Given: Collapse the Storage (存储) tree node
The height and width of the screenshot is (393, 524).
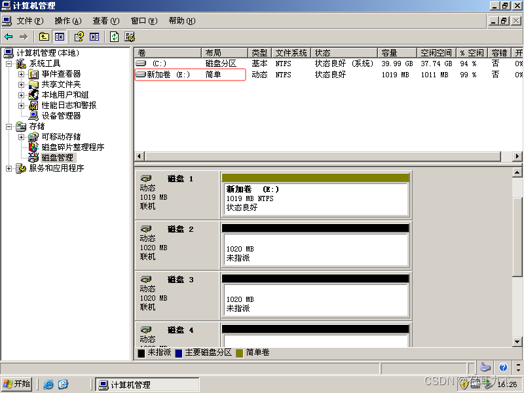Looking at the screenshot, I should (9, 126).
